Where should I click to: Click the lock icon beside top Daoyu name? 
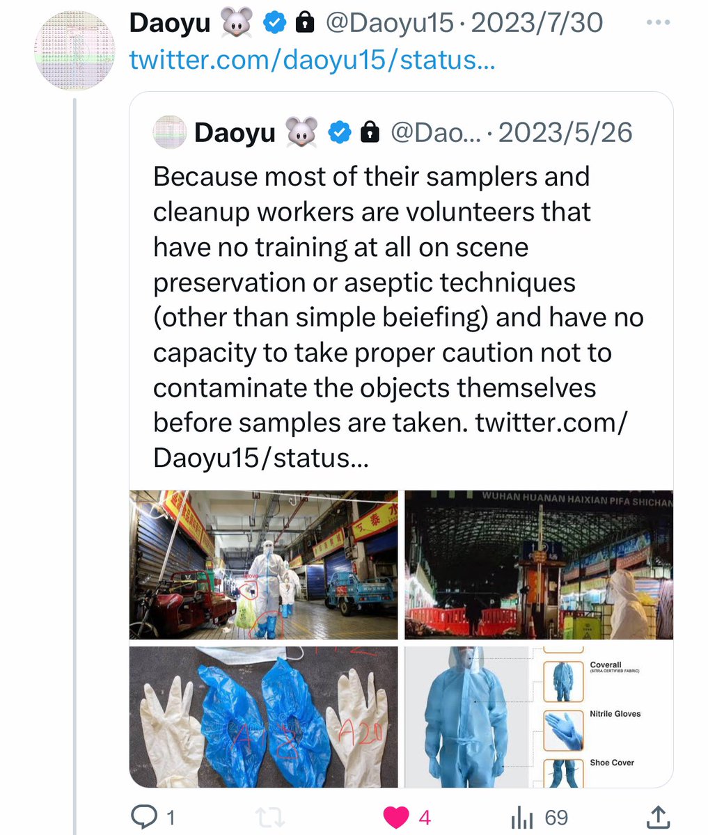(304, 24)
